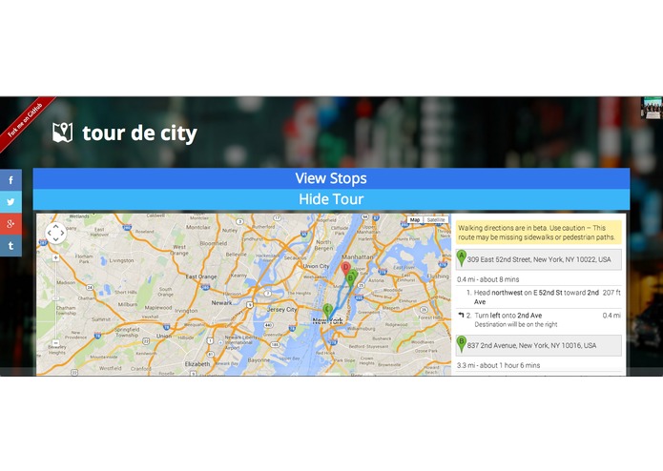Click the green C marker on the map
The width and height of the screenshot is (663, 471).
click(x=327, y=311)
